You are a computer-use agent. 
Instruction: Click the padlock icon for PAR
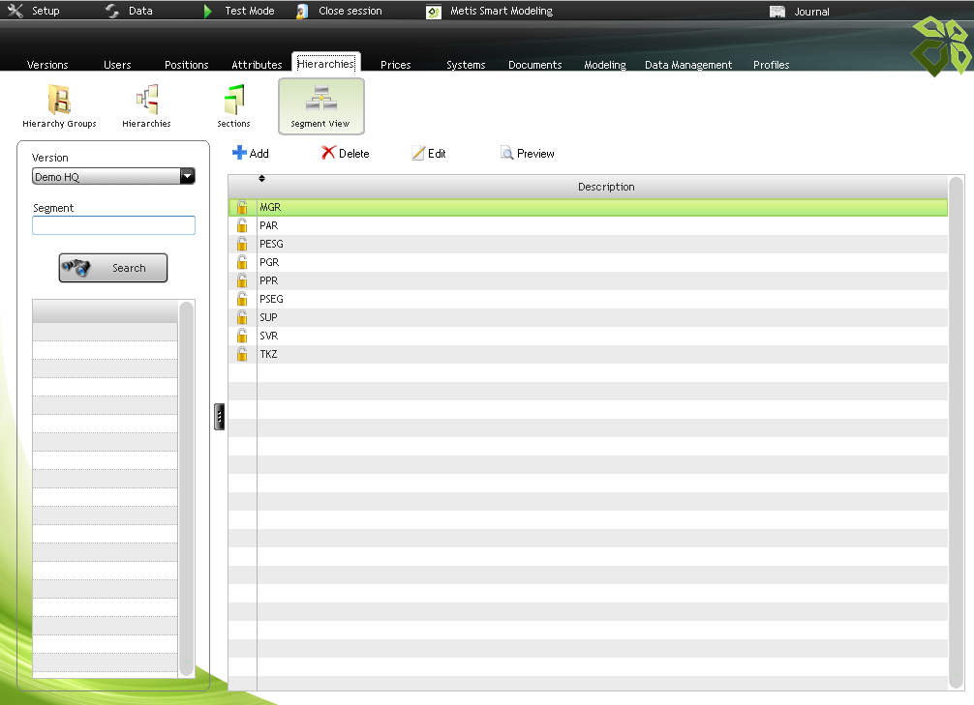242,225
